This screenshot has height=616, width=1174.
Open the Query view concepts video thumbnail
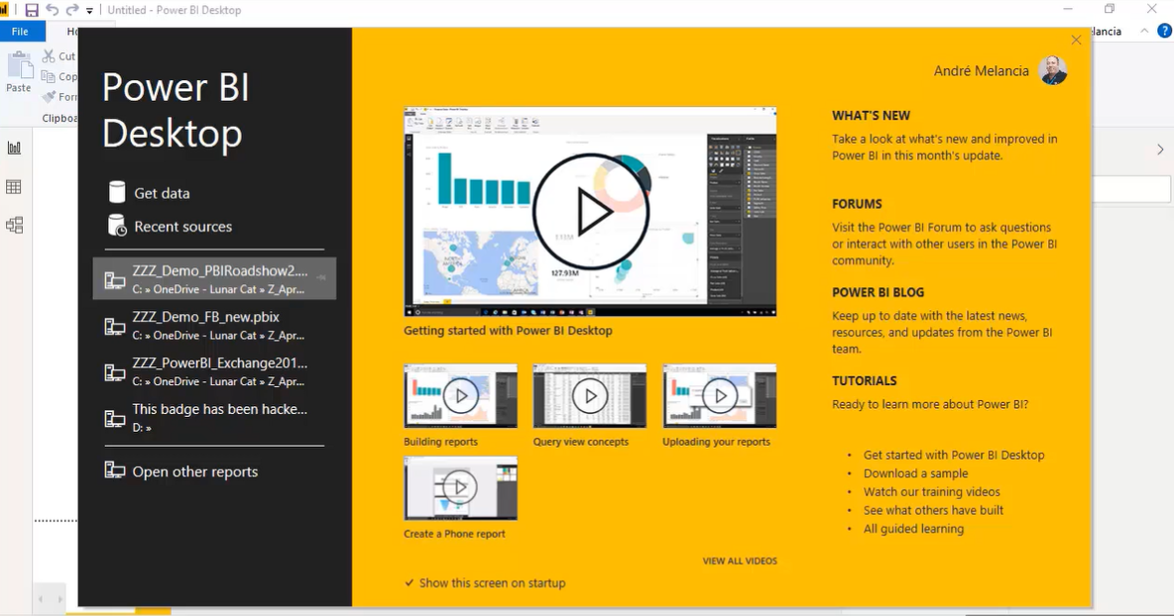point(589,395)
